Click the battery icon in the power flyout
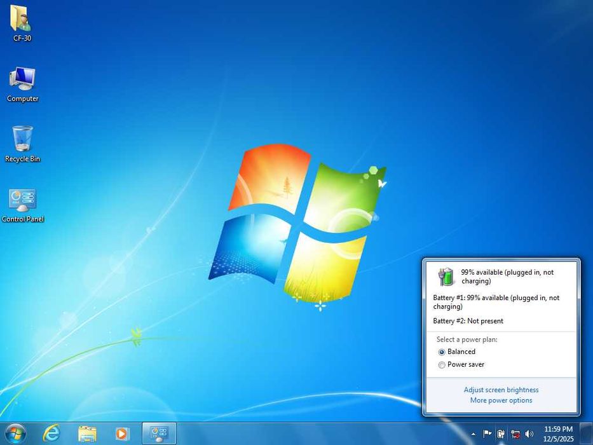593x445 pixels. 446,277
